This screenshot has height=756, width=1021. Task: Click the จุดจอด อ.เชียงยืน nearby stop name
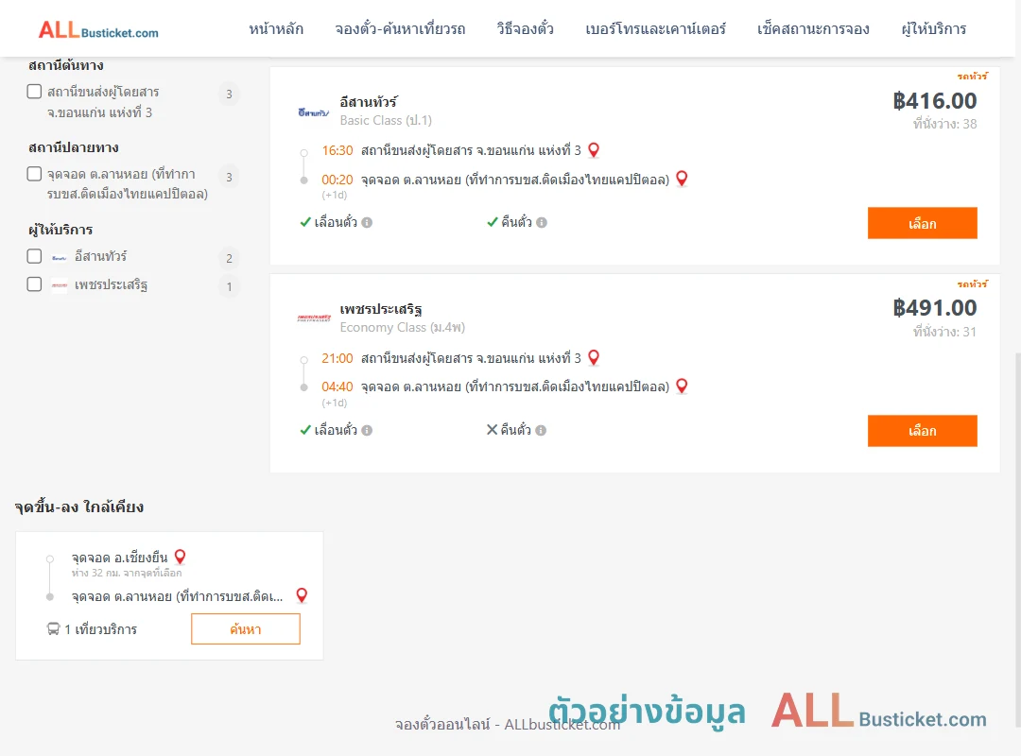coord(120,558)
